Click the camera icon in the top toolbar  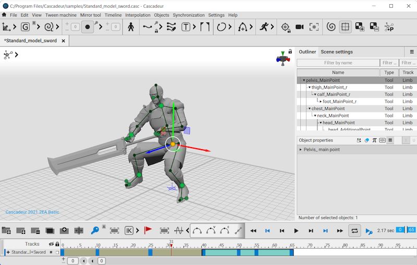click(300, 27)
